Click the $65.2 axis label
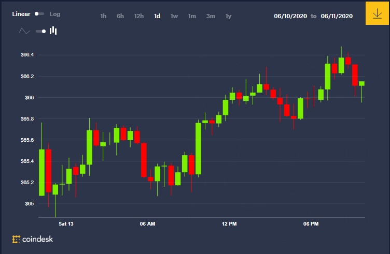Viewport: 390px width, 254px height. 27,182
